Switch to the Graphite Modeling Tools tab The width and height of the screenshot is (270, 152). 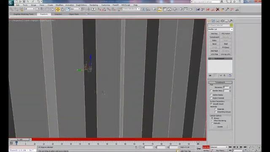coord(24,14)
